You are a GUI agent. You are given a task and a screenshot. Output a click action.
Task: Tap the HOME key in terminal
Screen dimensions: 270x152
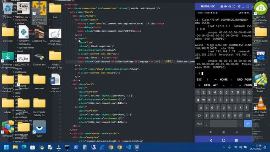(224, 79)
